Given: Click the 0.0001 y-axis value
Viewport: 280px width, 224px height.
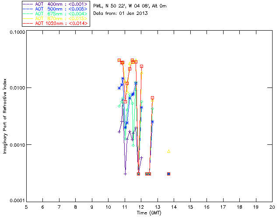Looking at the screenshot, I should (x=17, y=201).
